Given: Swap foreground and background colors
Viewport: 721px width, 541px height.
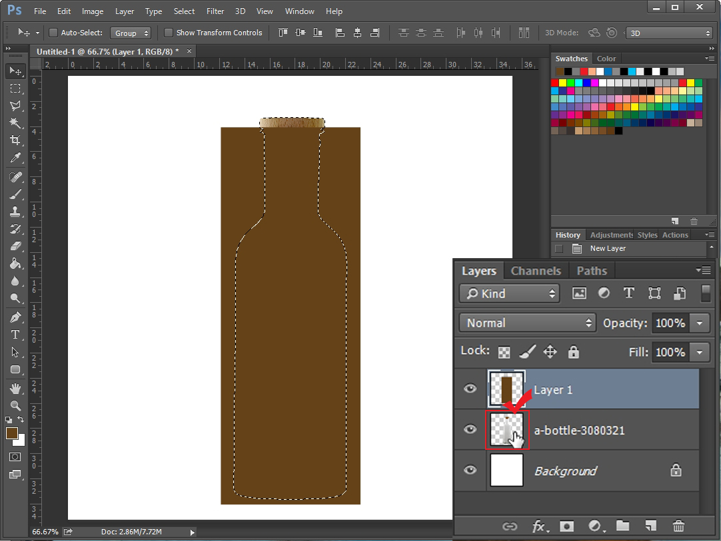Looking at the screenshot, I should pyautogui.click(x=21, y=419).
